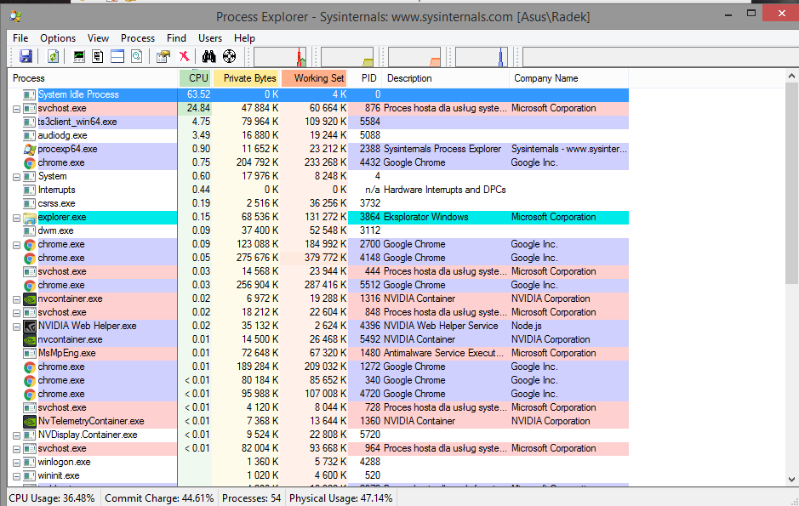This screenshot has height=506, width=799.
Task: Toggle Show Lower Pane toolbar icon
Action: pos(117,56)
